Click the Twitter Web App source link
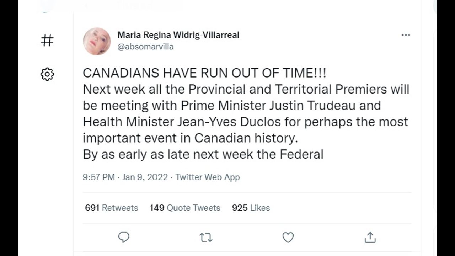455x256 pixels. click(x=208, y=177)
